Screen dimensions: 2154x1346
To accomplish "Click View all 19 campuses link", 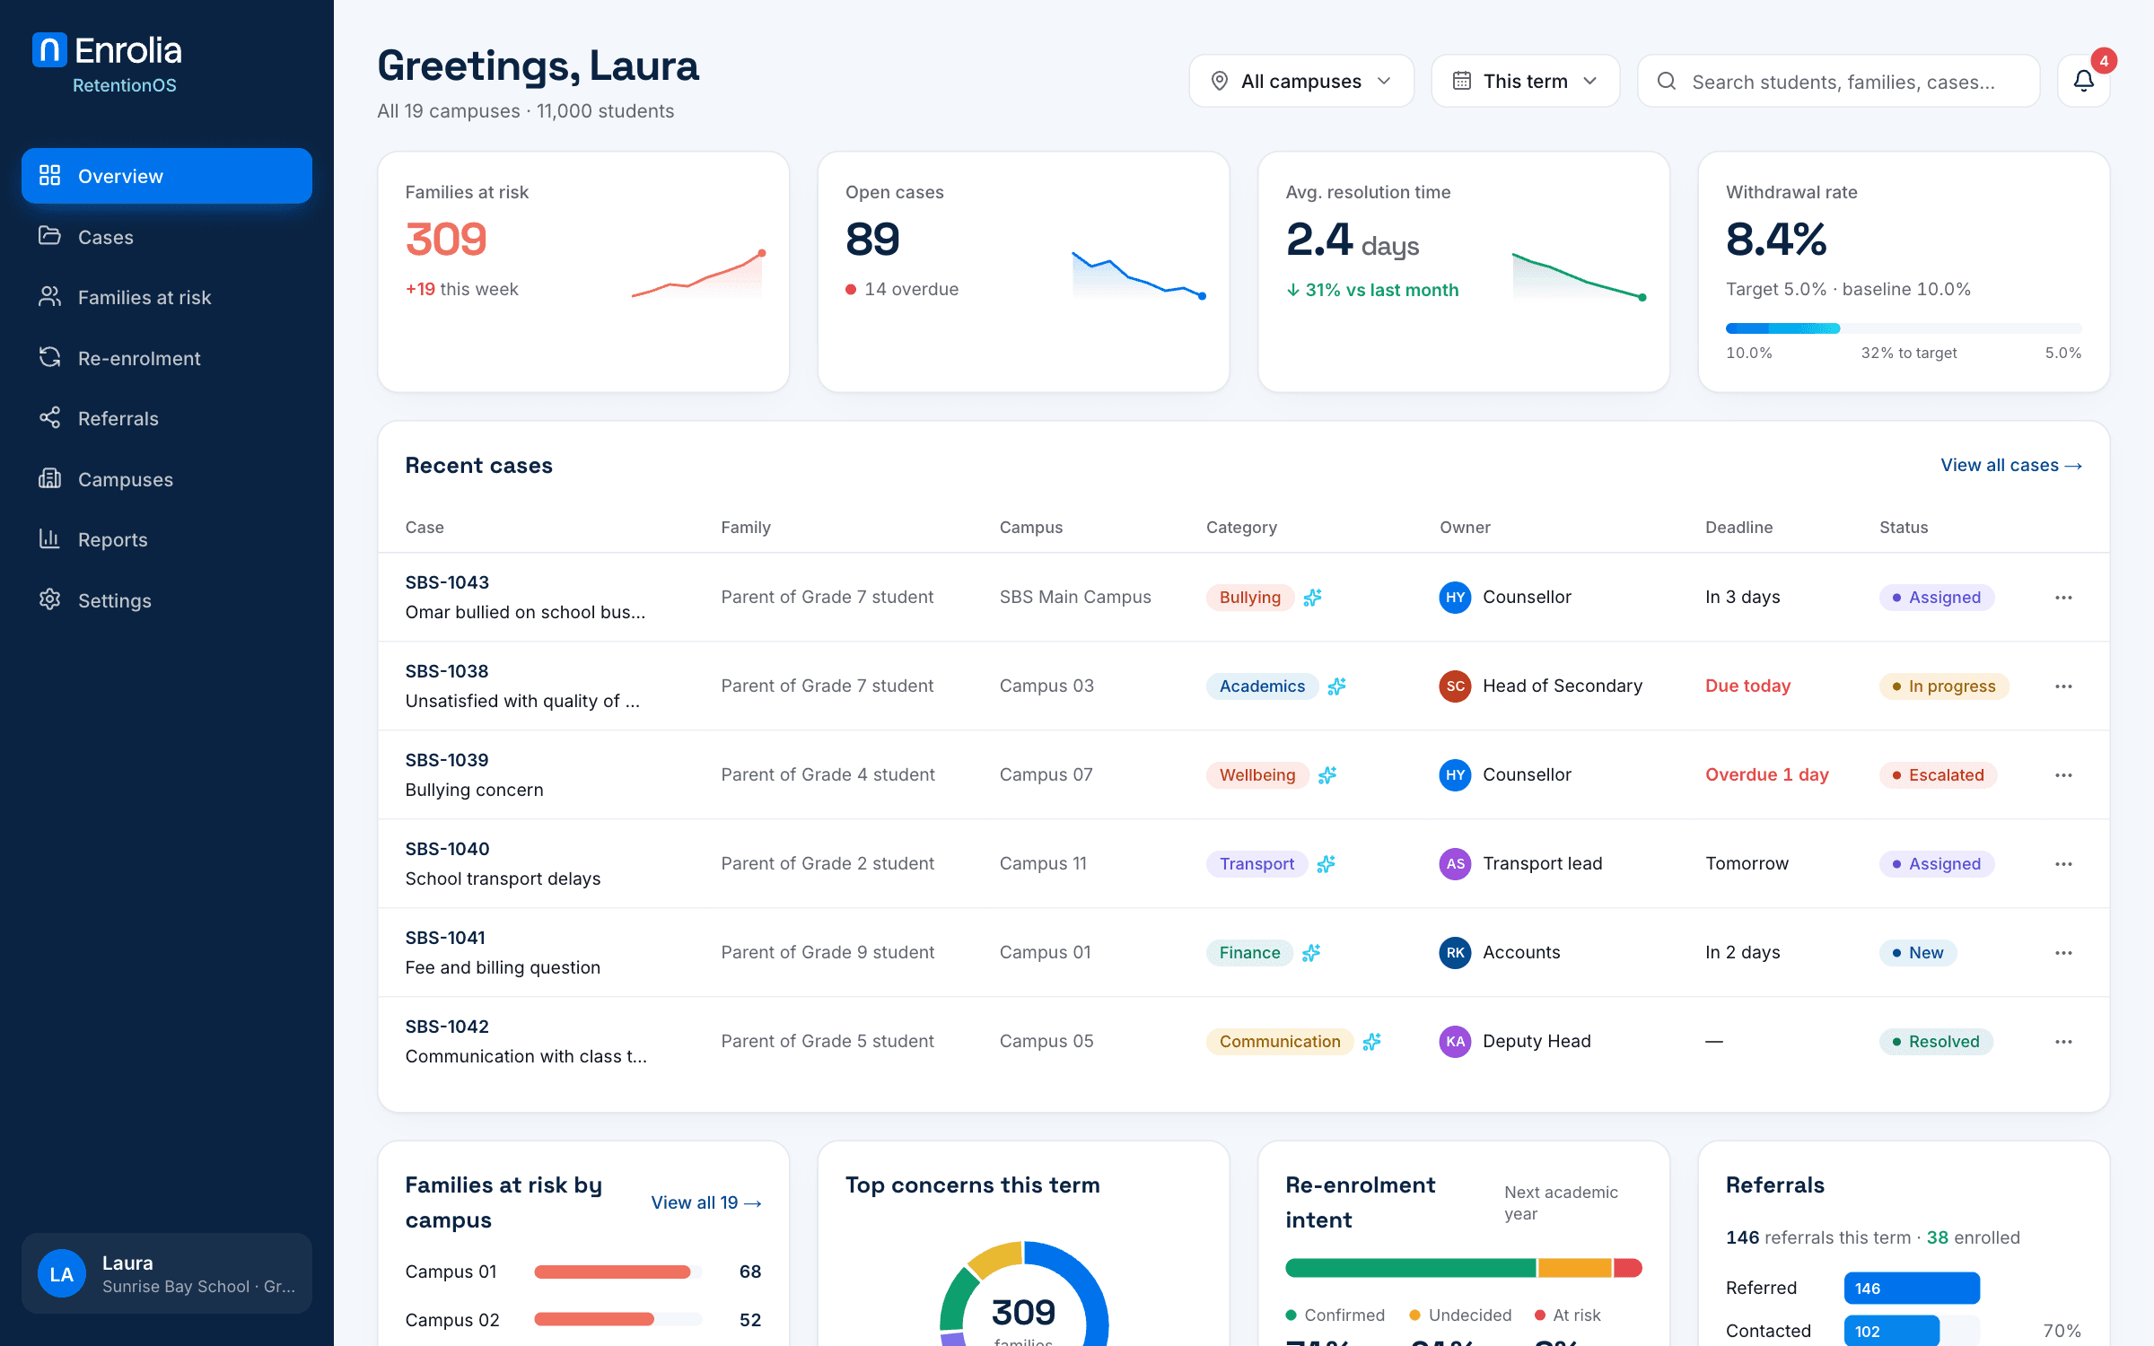I will point(706,1202).
